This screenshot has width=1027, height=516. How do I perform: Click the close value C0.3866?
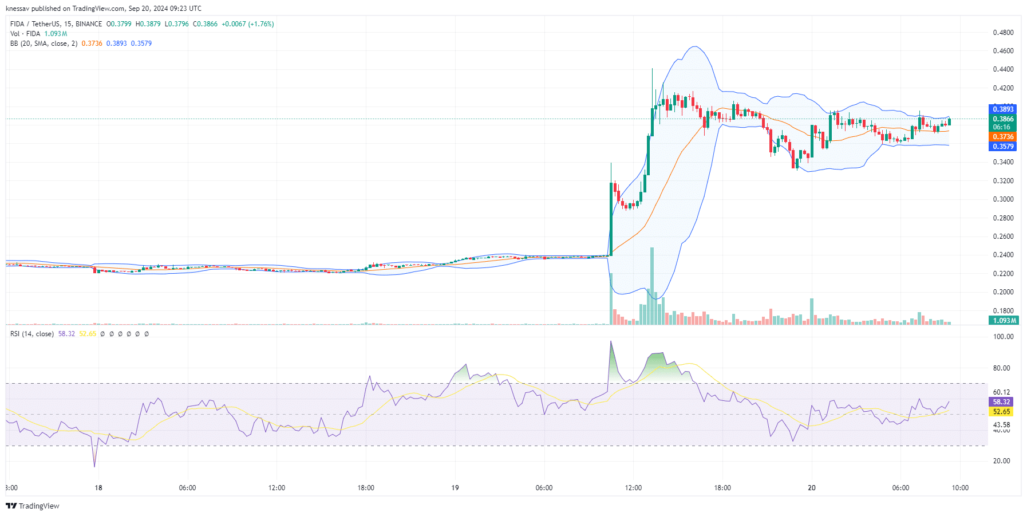[x=206, y=24]
